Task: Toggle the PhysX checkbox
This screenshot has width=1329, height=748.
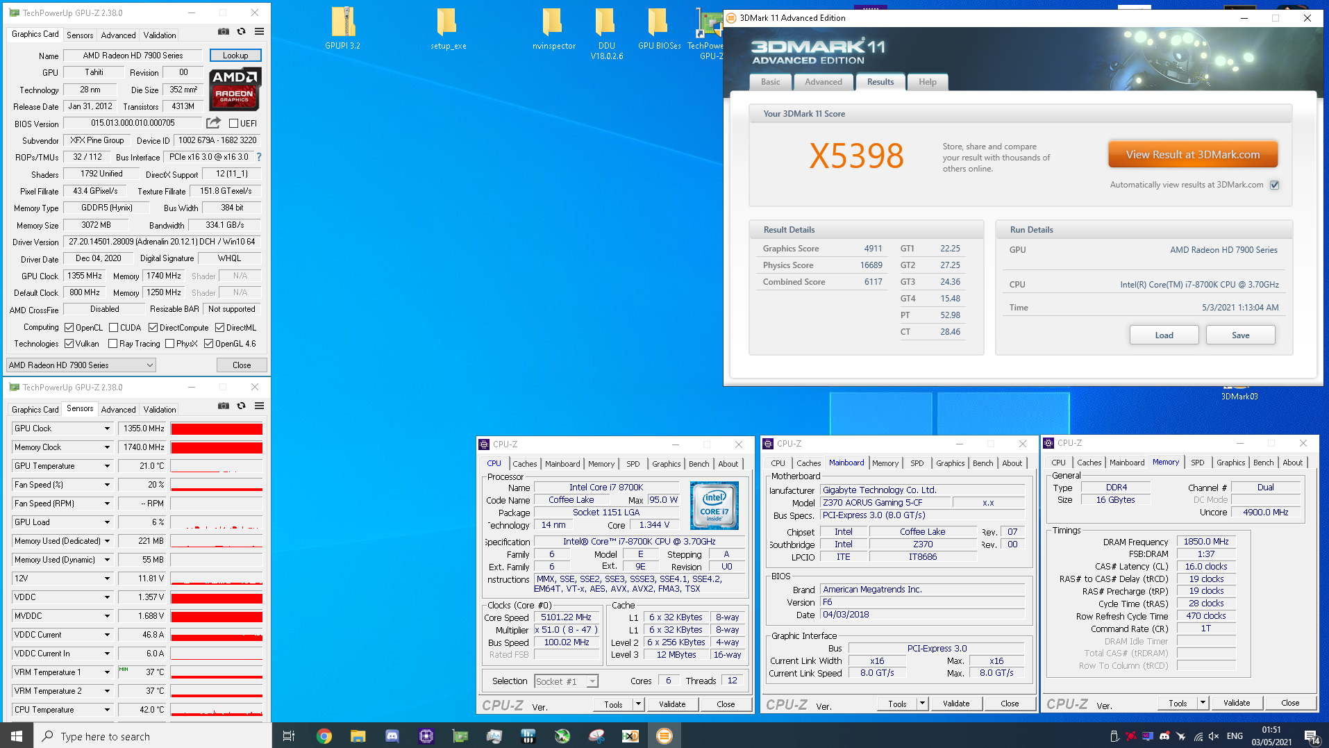Action: pos(169,344)
